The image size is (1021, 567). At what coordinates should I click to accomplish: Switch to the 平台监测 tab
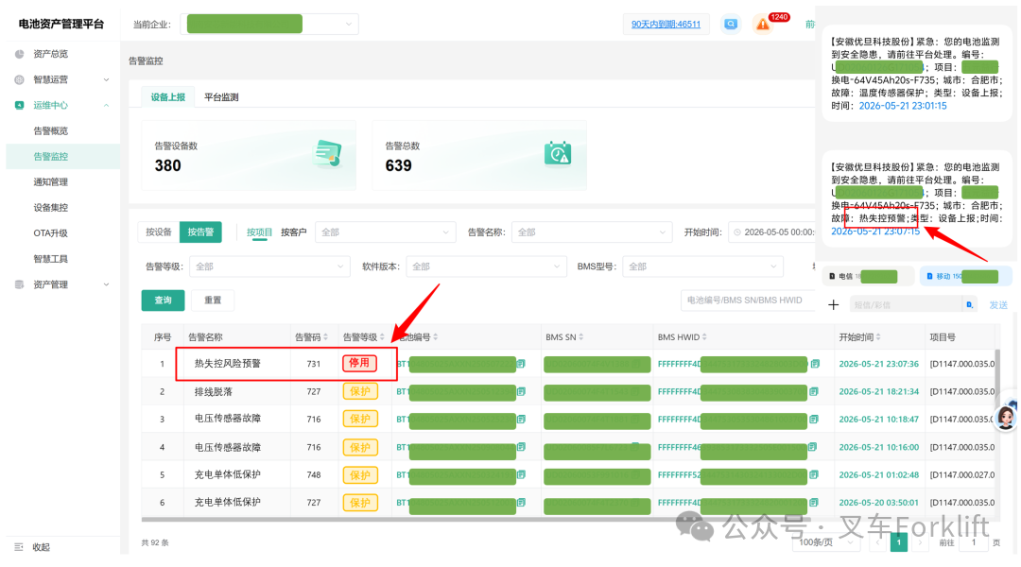coord(221,97)
